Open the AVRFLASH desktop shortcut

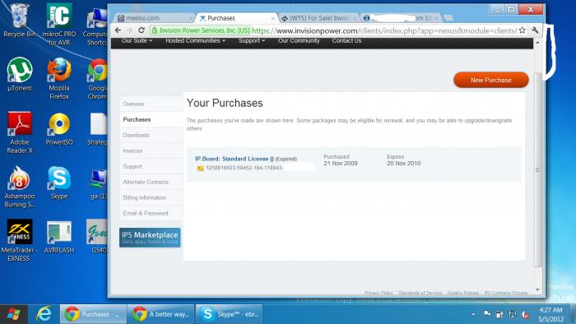click(59, 237)
